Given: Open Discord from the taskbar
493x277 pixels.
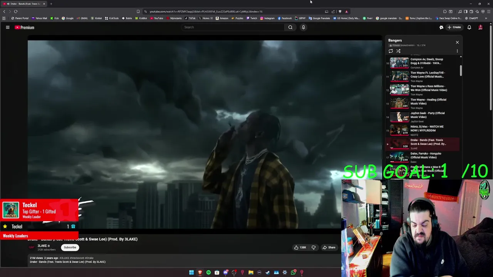Looking at the screenshot, I should [x=225, y=272].
